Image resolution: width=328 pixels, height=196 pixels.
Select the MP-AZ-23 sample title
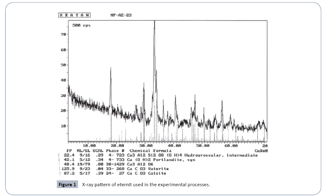[121, 15]
